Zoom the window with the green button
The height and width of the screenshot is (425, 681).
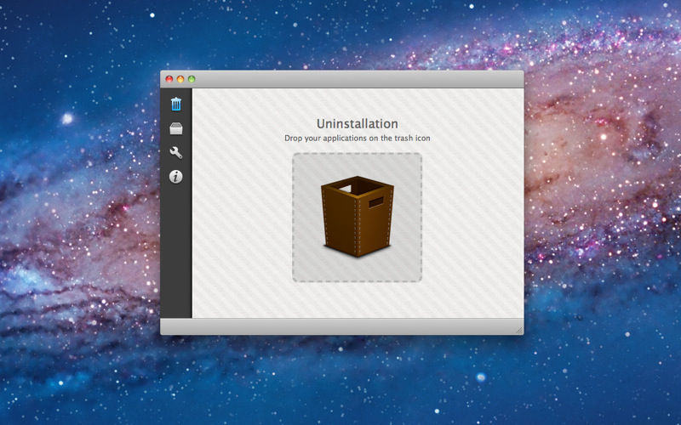[192, 79]
